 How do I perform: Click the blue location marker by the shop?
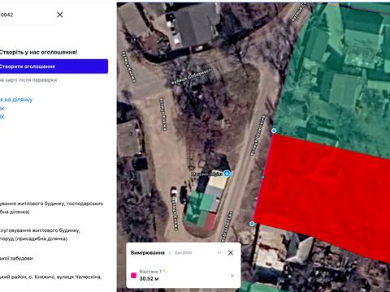coord(227,174)
